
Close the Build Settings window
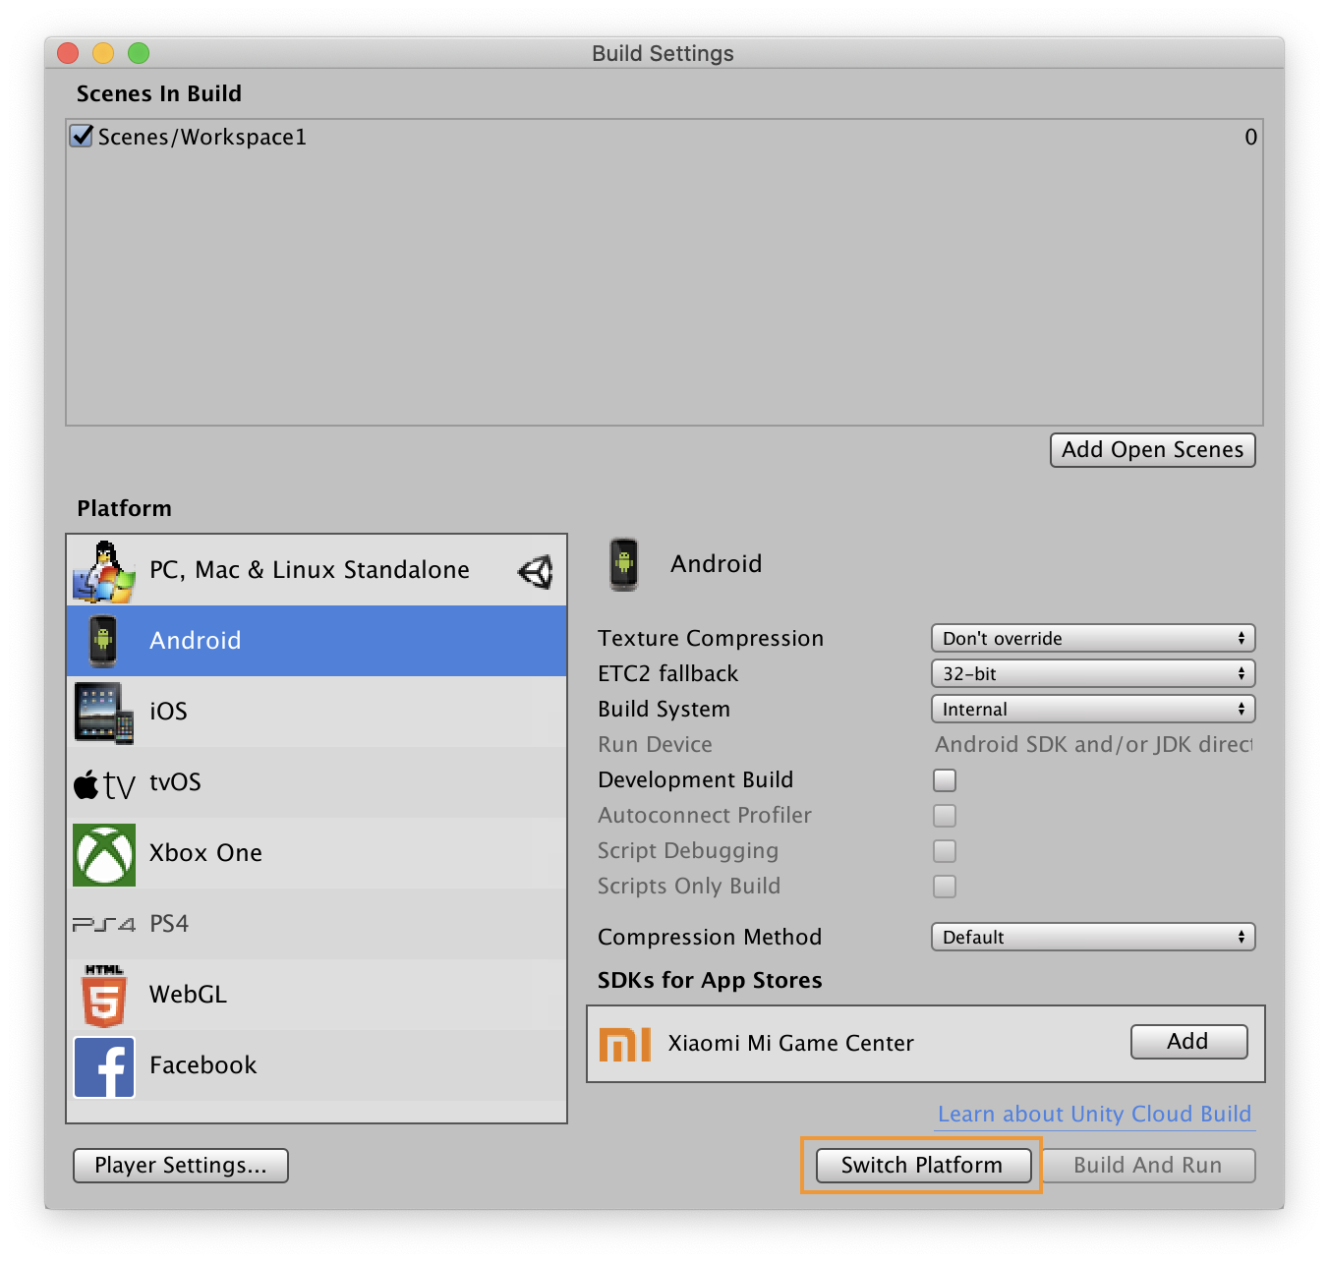(68, 53)
